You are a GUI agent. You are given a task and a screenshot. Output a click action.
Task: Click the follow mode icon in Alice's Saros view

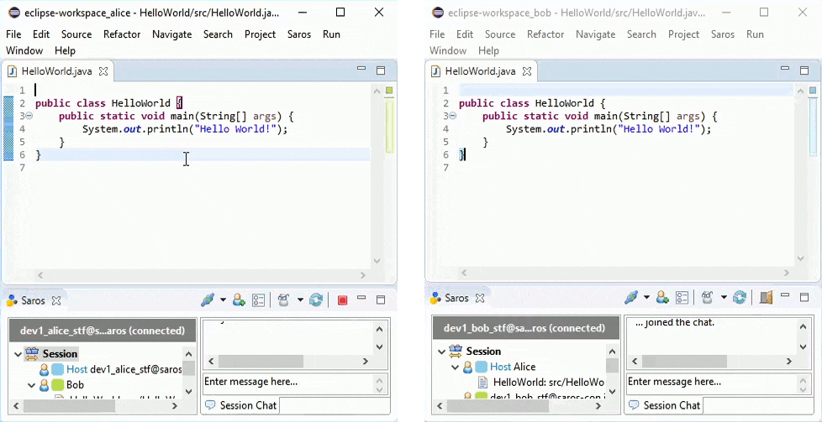click(x=283, y=300)
